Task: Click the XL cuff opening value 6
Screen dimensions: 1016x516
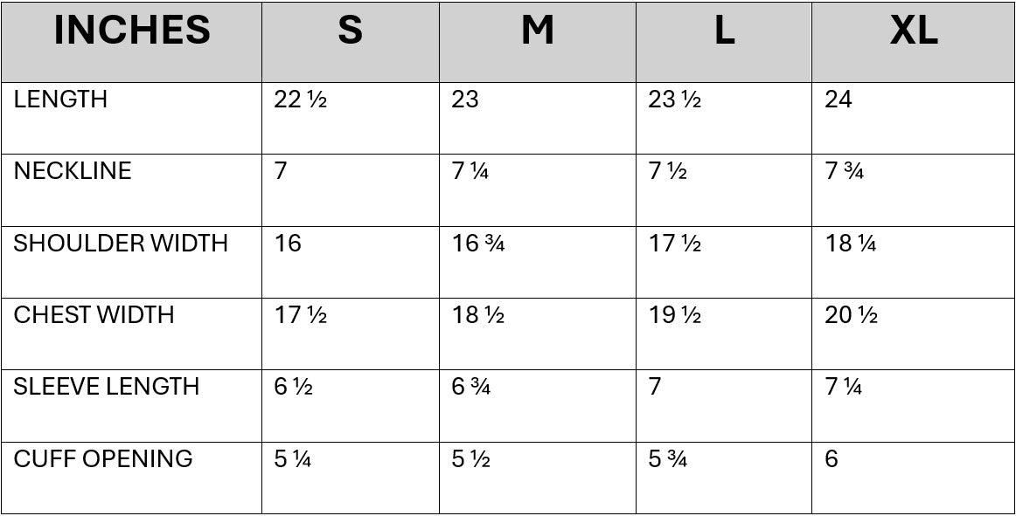Action: pyautogui.click(x=832, y=458)
